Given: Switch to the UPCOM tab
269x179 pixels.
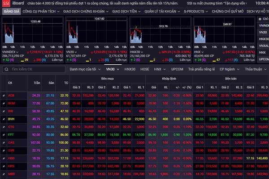Looking at the screenshot, I should tap(177, 69).
